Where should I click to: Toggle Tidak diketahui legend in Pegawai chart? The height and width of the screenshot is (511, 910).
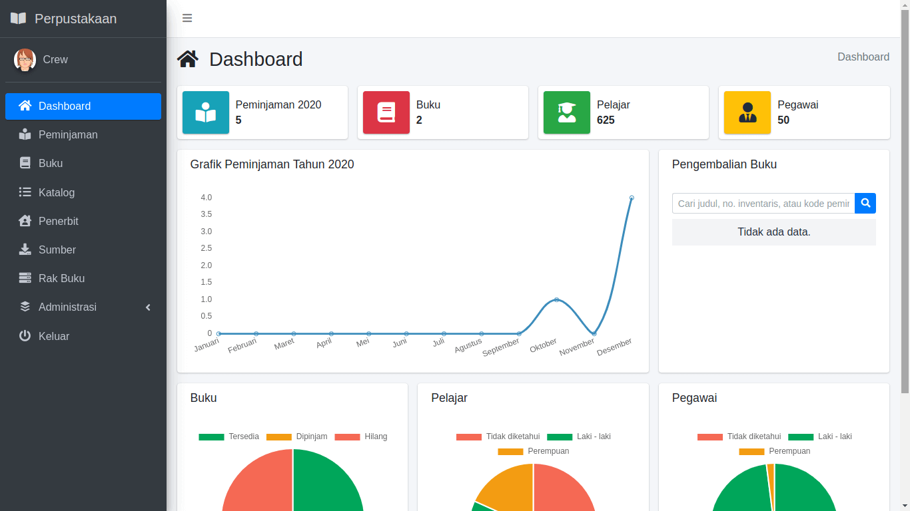pyautogui.click(x=739, y=436)
